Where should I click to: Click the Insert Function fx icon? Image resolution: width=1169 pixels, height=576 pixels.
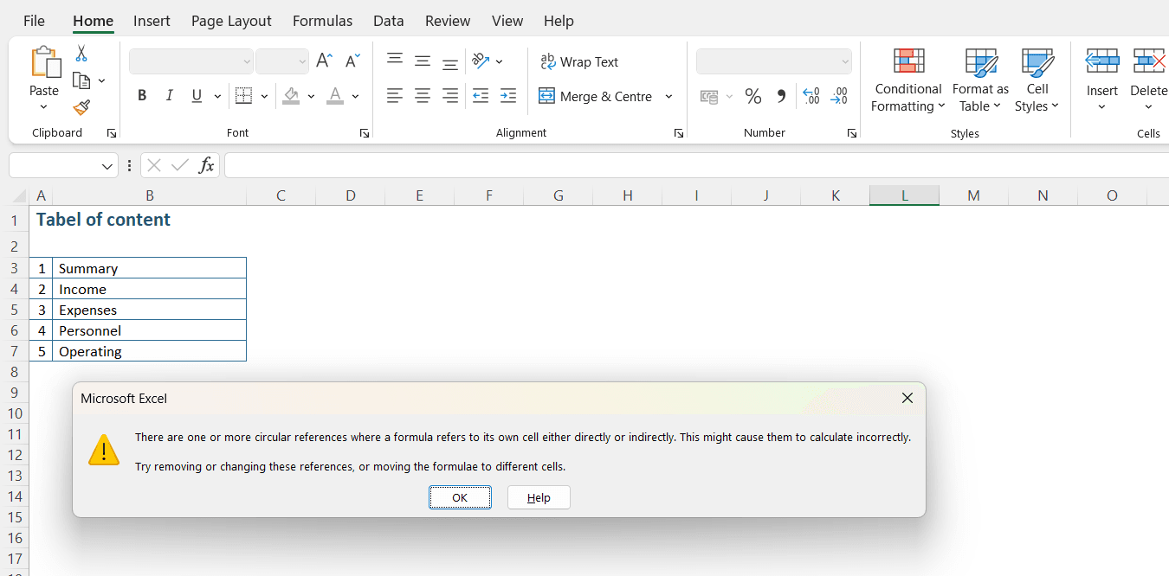[206, 165]
